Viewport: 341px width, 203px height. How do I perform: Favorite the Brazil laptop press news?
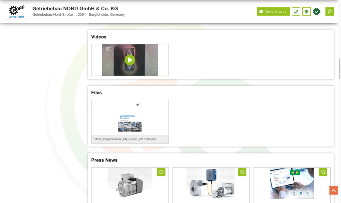tap(323, 172)
